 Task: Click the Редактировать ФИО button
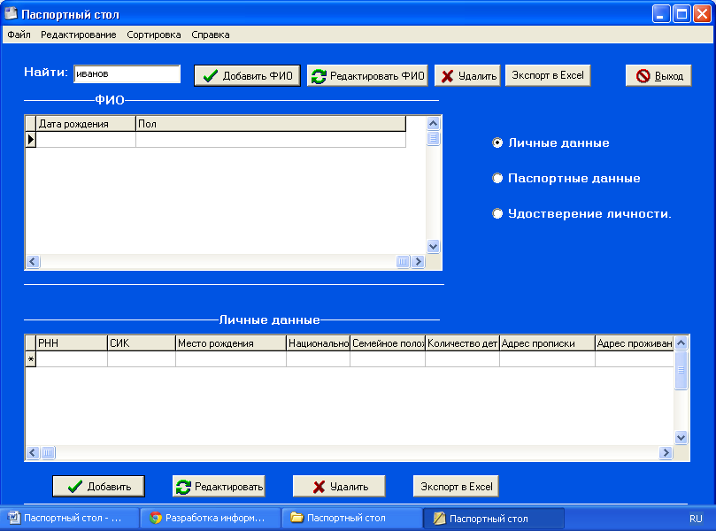click(367, 76)
